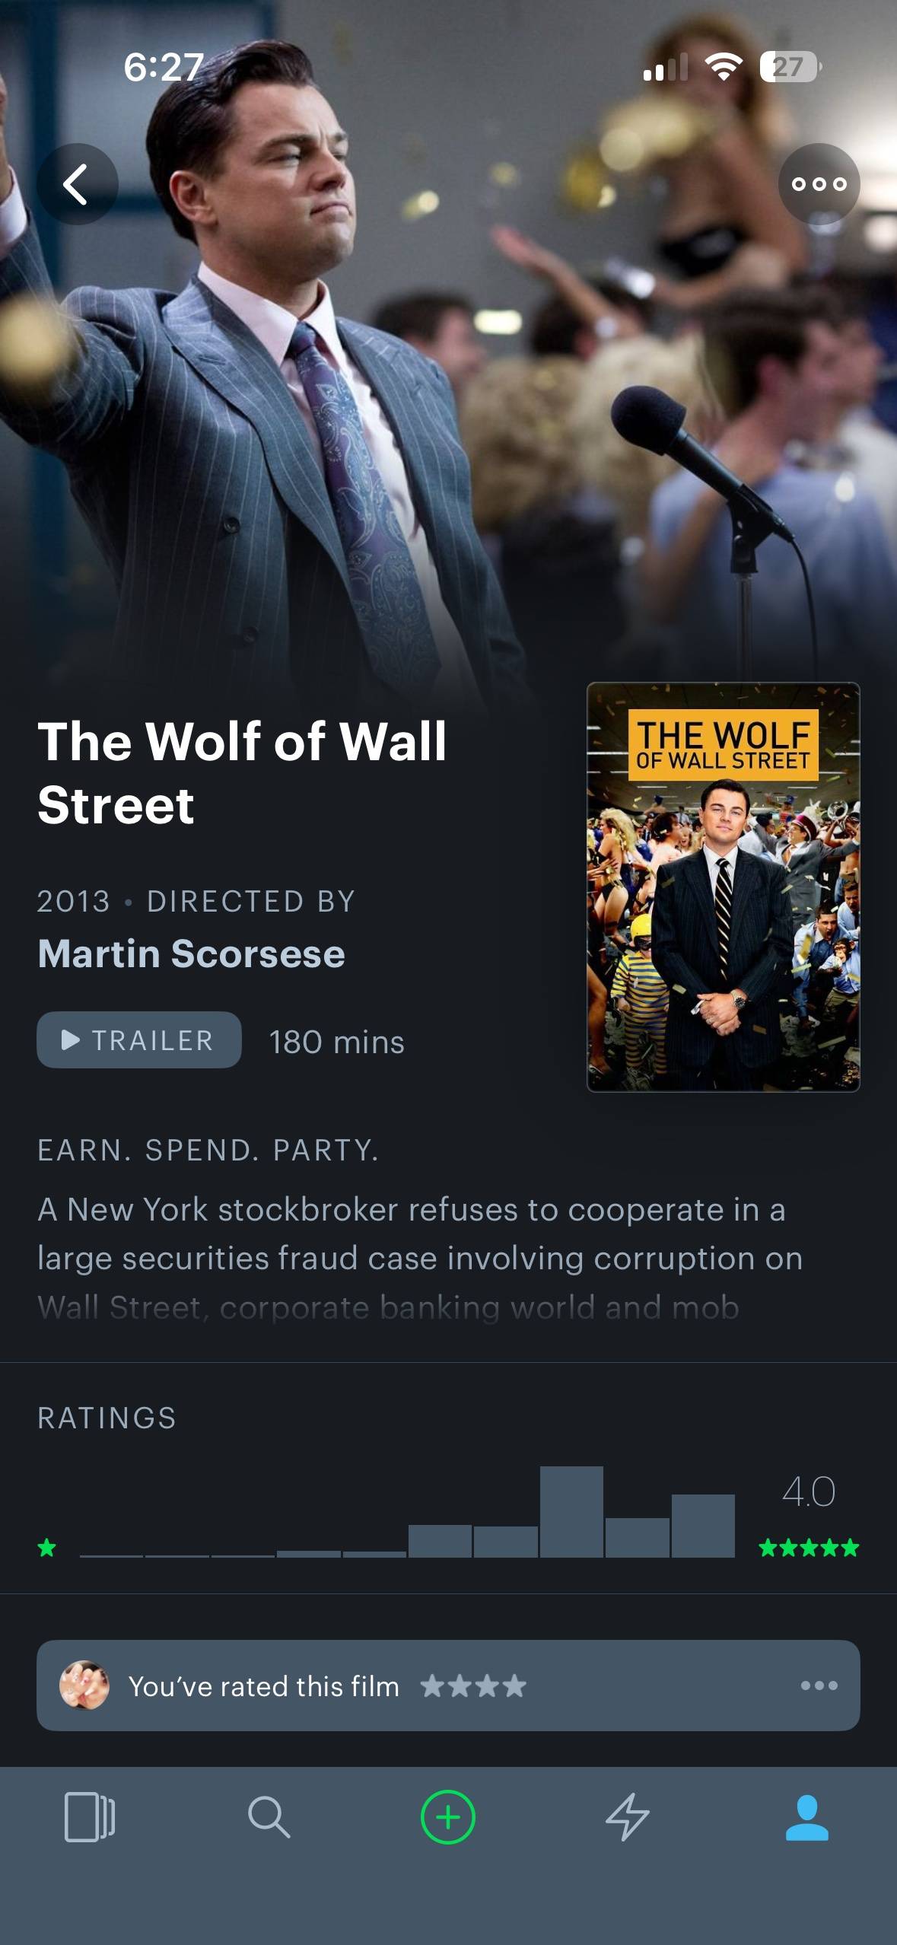Open the activity lightning bolt tab

coord(628,1817)
